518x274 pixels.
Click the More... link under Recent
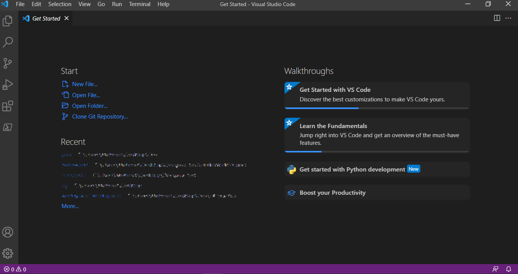pos(70,206)
